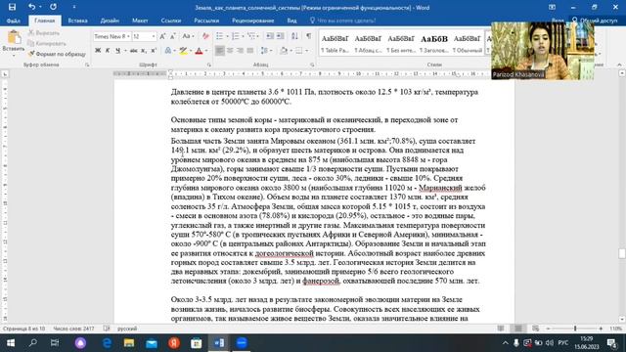Expand underline style dropdown arrow
The width and height of the screenshot is (626, 352).
(125, 51)
